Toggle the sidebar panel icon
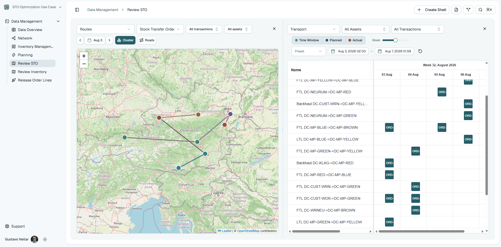This screenshot has height=247, width=501. point(77,10)
